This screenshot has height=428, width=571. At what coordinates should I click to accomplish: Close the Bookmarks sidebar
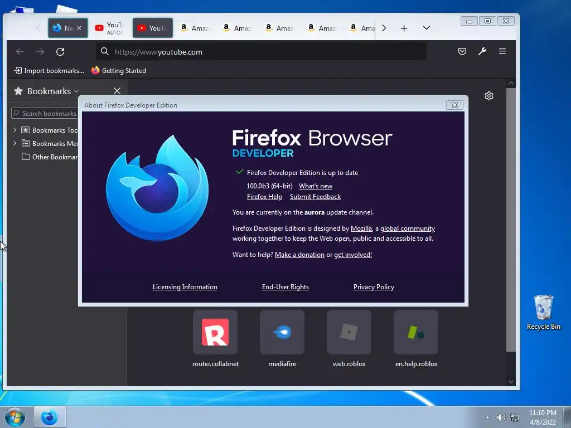[x=117, y=91]
